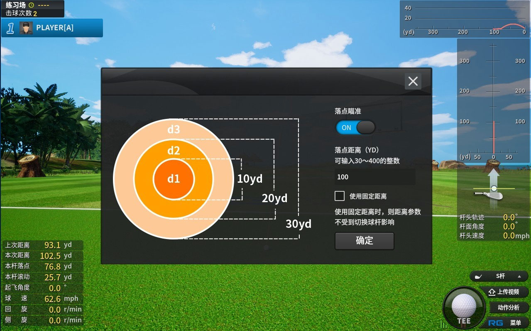Check the 使用固定距离 checkbox
The image size is (531, 331).
click(340, 196)
